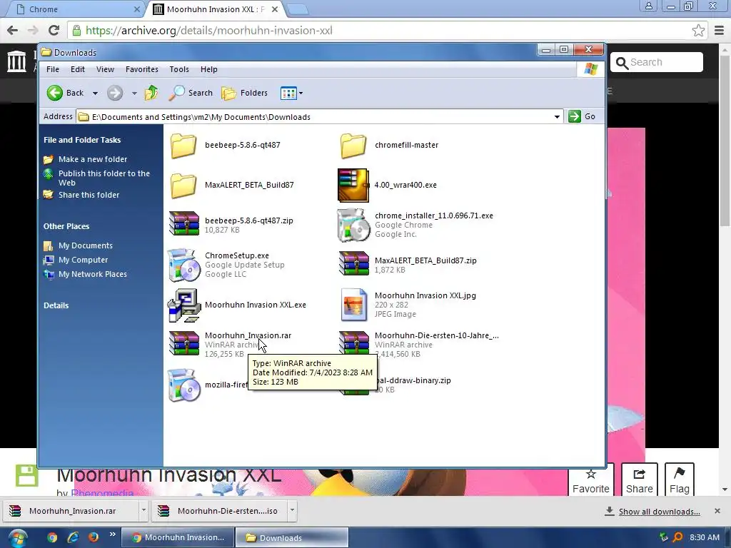
Task: Bookmark page with the star icon
Action: tap(698, 31)
